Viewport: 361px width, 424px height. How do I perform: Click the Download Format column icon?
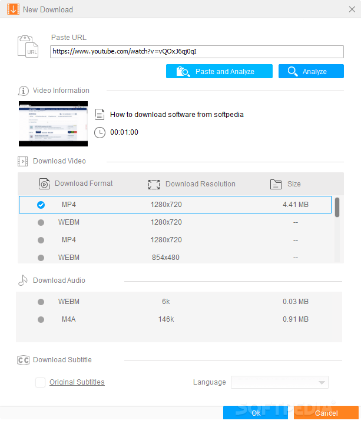[44, 183]
